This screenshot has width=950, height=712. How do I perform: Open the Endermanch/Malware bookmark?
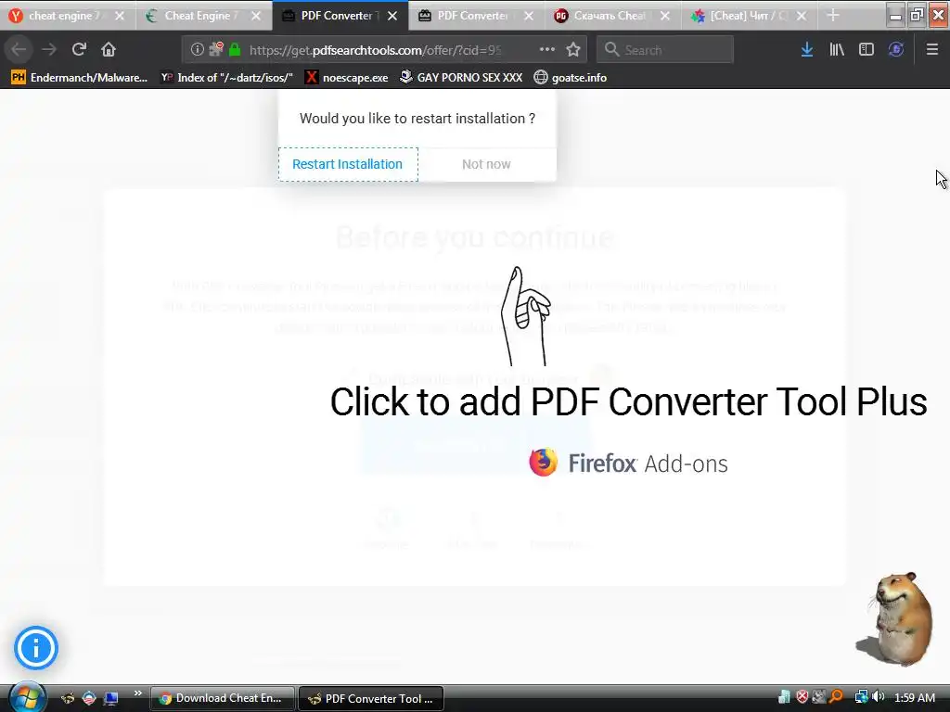click(x=80, y=78)
